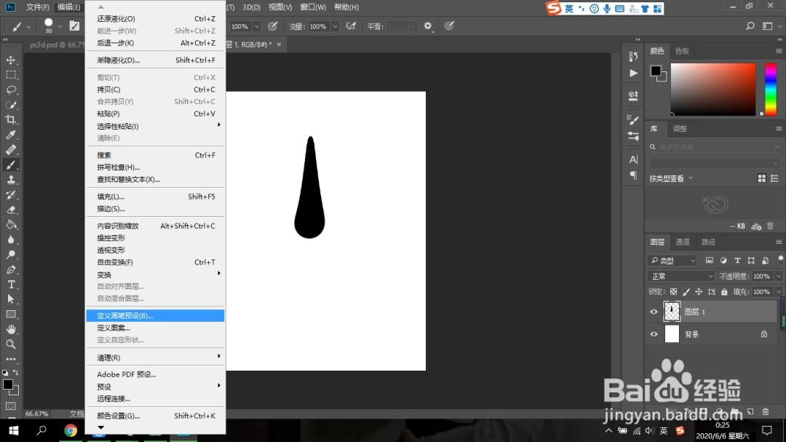786x442 pixels.
Task: Expand the 选择性粘贴(I) submenu
Action: [x=155, y=126]
